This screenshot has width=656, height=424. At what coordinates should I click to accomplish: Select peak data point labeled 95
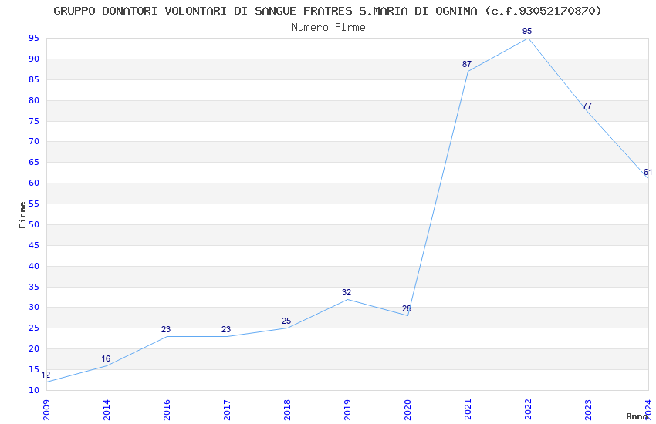pos(527,32)
